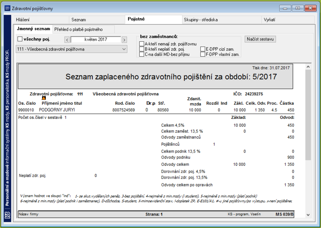Select the Pojistné tab
The image size is (321, 228).
(x=154, y=19)
